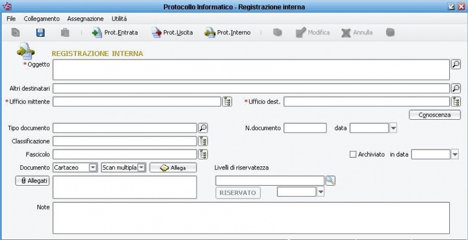Open the Assegnazione menu
The height and width of the screenshot is (240, 468).
(85, 19)
